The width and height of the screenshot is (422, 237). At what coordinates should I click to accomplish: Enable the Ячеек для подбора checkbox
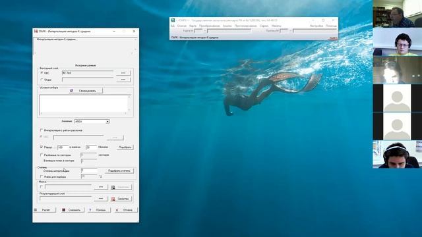click(x=42, y=177)
